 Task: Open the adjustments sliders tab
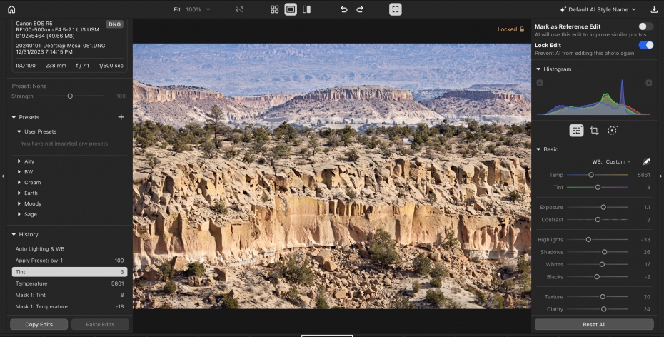(x=576, y=131)
